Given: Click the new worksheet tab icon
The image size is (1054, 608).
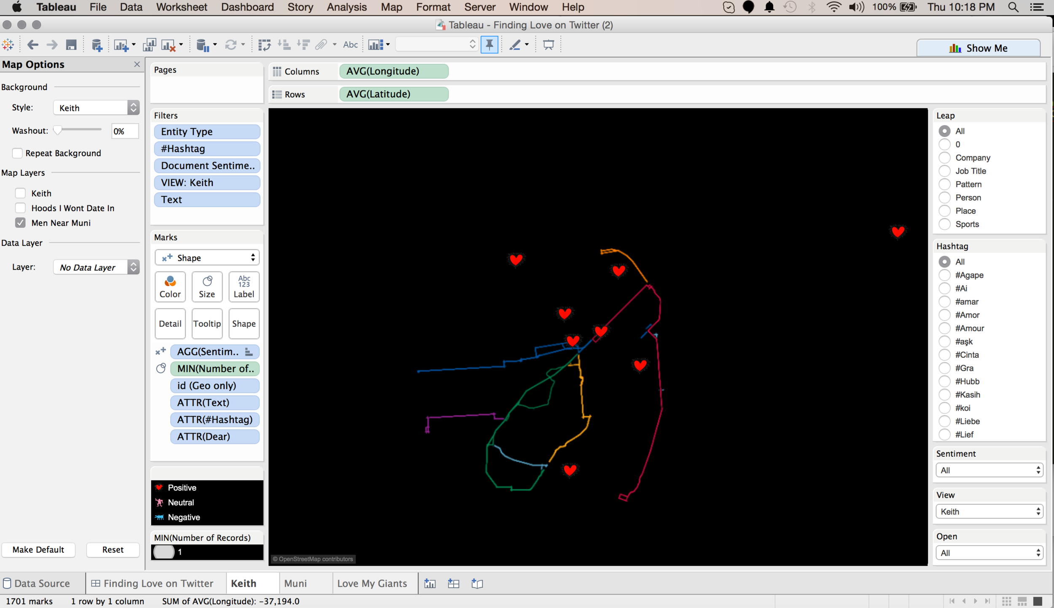Looking at the screenshot, I should pyautogui.click(x=430, y=584).
